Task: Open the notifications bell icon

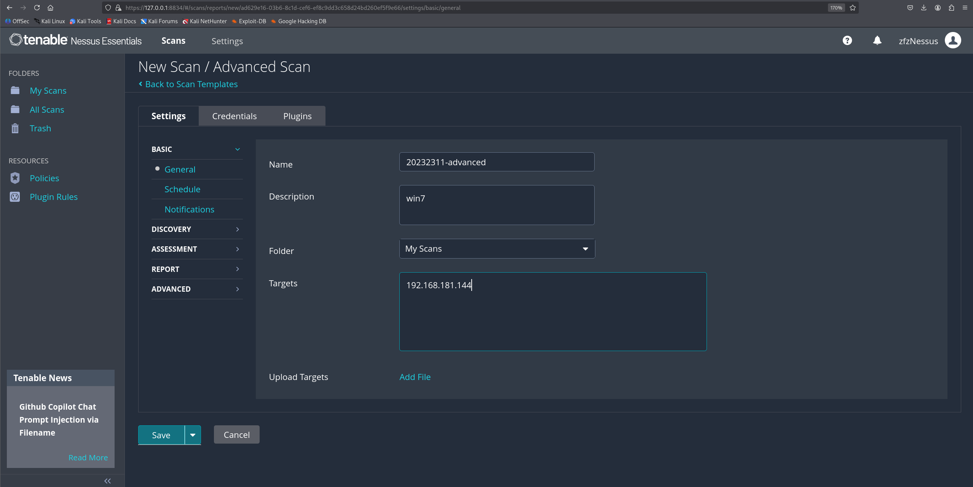Action: coord(877,40)
